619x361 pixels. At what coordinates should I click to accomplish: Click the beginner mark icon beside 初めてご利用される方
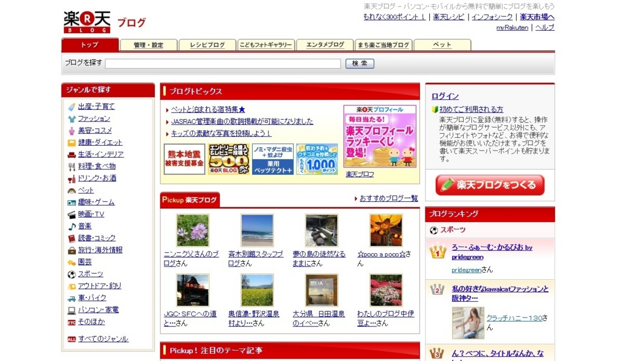click(435, 109)
